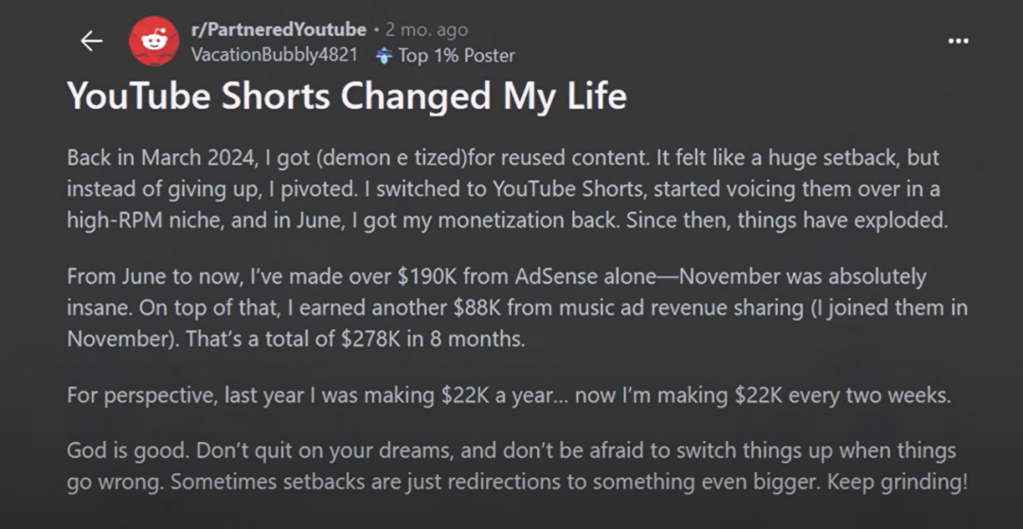
Task: Open the three-dot post options menu
Action: click(x=959, y=42)
